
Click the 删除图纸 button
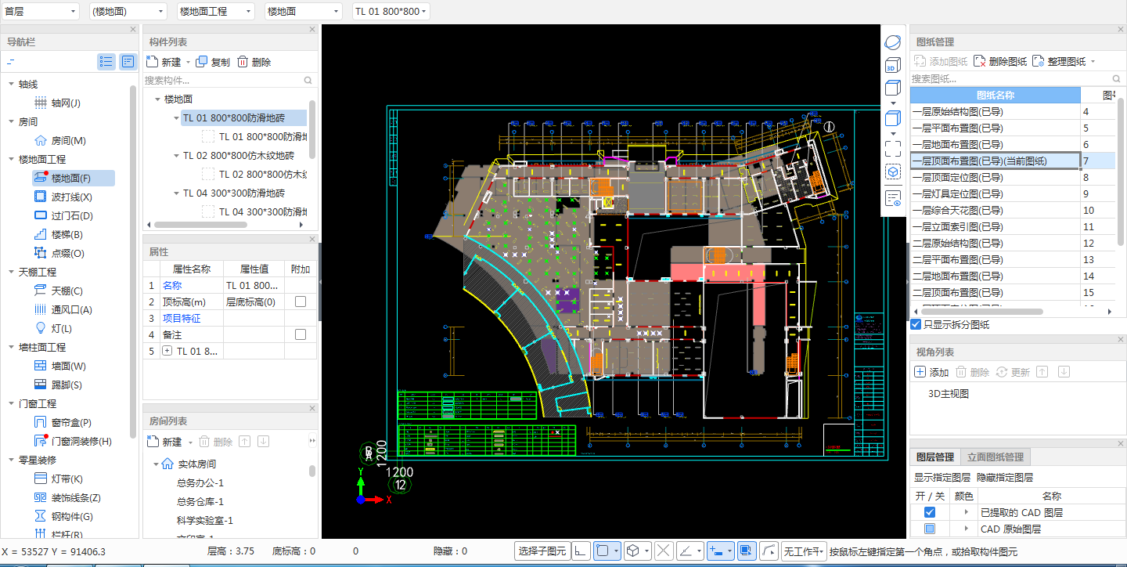click(x=999, y=61)
